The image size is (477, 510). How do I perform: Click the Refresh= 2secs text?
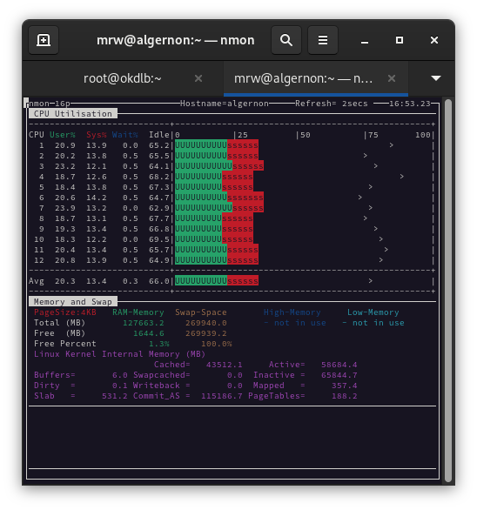tap(332, 104)
